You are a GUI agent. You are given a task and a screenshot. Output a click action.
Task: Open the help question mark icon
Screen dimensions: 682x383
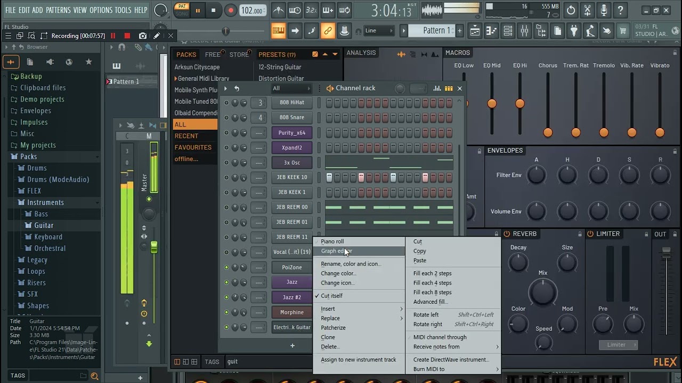coord(620,10)
